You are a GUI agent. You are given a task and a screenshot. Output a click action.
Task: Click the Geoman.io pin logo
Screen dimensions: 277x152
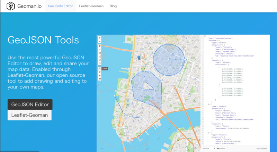[x=11, y=6]
